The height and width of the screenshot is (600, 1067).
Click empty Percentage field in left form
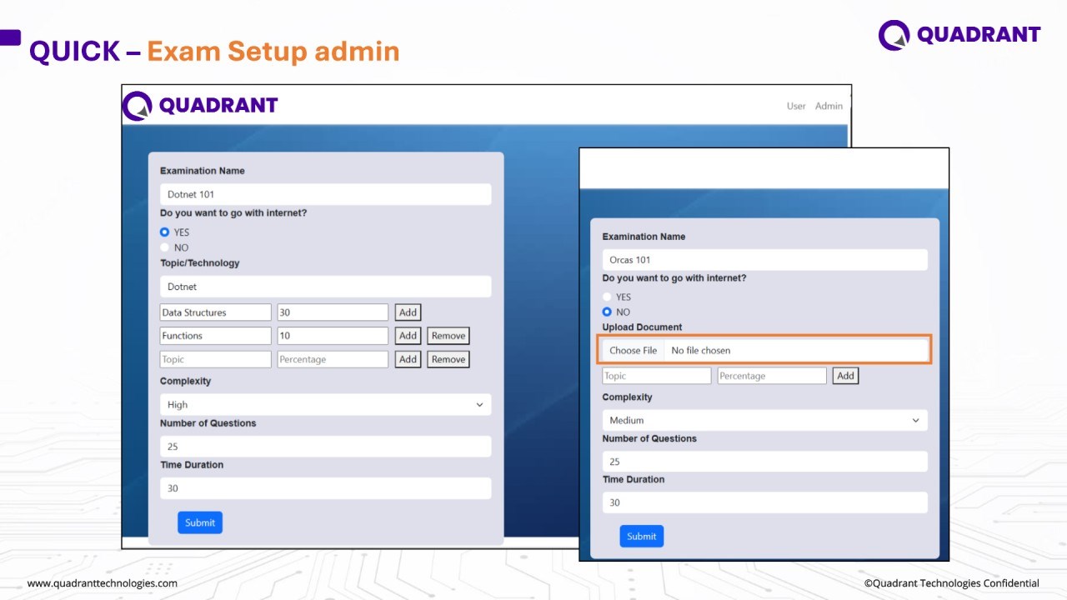click(333, 359)
